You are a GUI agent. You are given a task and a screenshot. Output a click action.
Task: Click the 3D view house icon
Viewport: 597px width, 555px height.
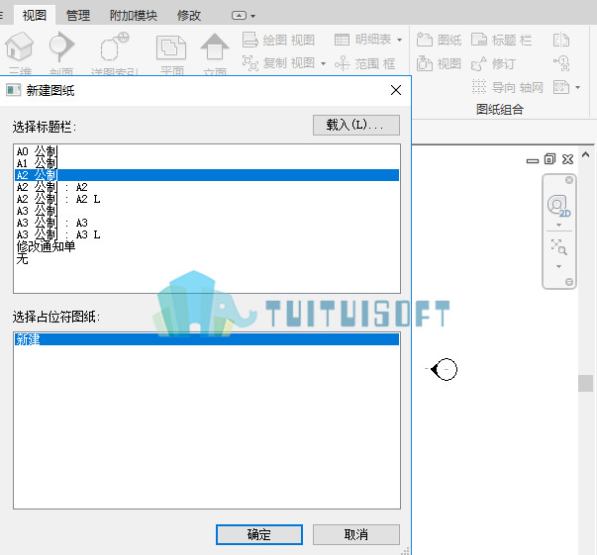point(19,46)
